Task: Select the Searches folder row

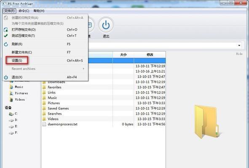Action: (103, 114)
